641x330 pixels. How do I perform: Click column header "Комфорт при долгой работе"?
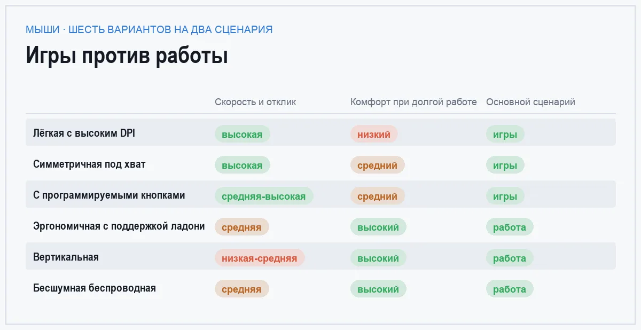click(x=413, y=102)
